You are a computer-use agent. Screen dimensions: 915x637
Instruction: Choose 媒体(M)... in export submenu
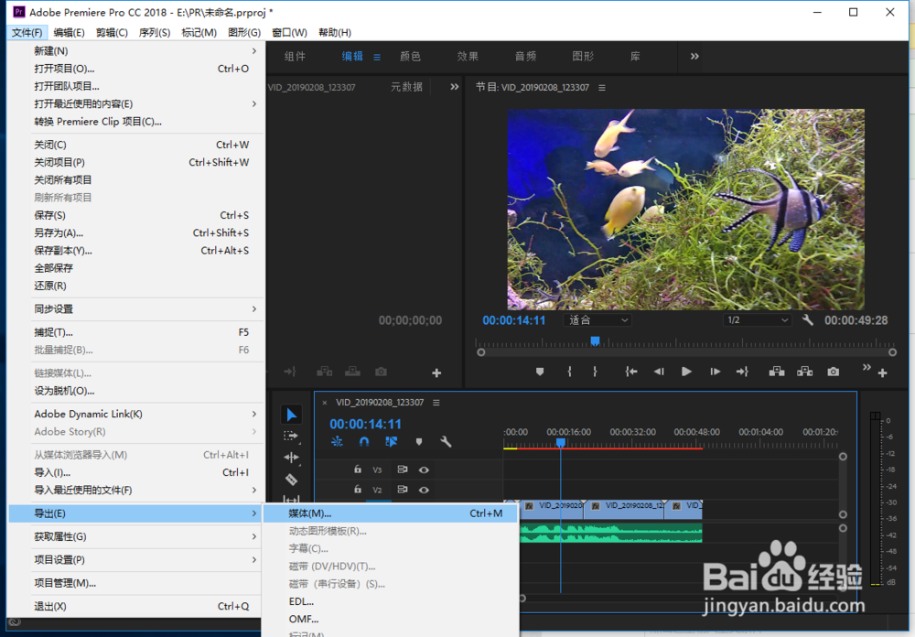click(x=391, y=513)
